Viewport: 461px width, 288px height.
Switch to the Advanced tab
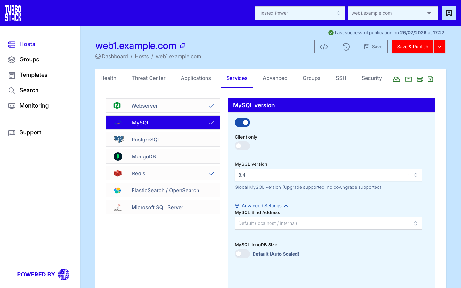[x=275, y=78]
